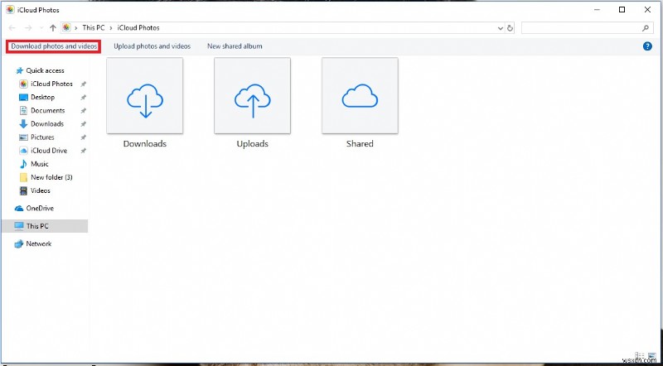Open iCloud Photos in the sidebar
Screen dimensions: 663x366
51,84
